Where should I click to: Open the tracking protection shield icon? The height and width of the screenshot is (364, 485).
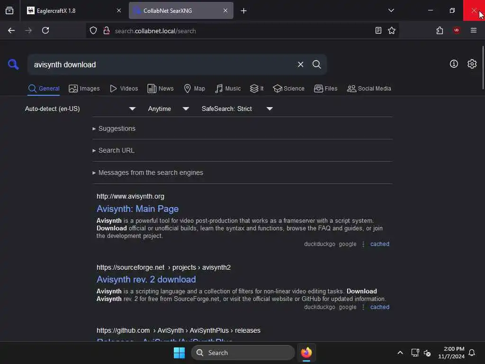(x=93, y=31)
